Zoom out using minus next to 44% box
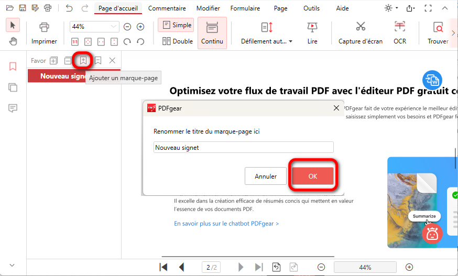 coord(127,27)
